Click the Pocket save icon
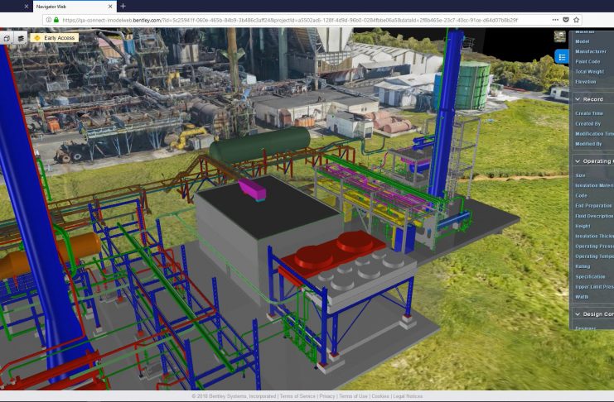614x402 pixels. (x=564, y=19)
